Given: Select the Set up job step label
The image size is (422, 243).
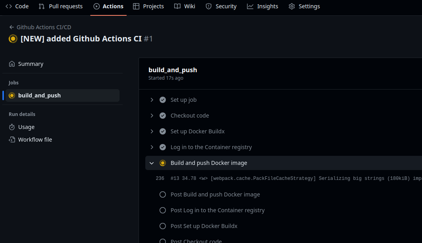Looking at the screenshot, I should tap(184, 100).
